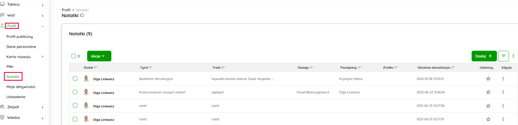Mark the Spotkanie rekrutacyjne note as favorite

click(x=488, y=79)
